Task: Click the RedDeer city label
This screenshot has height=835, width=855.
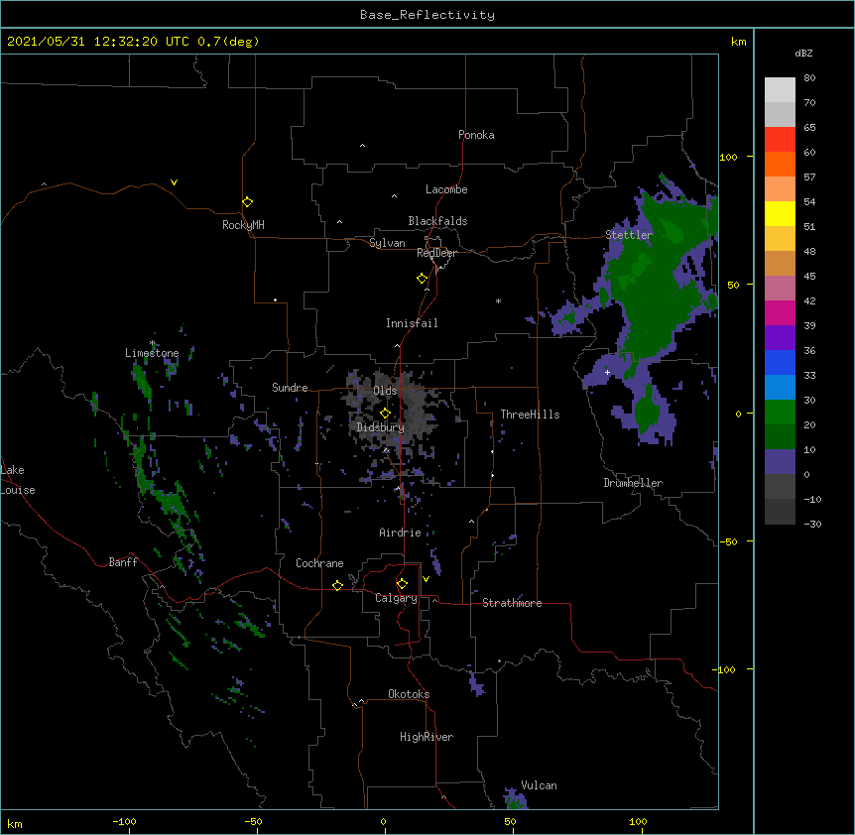Action: pyautogui.click(x=436, y=253)
